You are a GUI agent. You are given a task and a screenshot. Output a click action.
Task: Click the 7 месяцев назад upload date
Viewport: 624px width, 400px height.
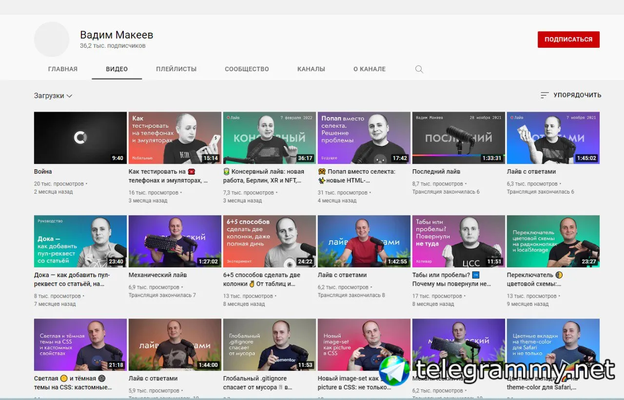click(55, 304)
